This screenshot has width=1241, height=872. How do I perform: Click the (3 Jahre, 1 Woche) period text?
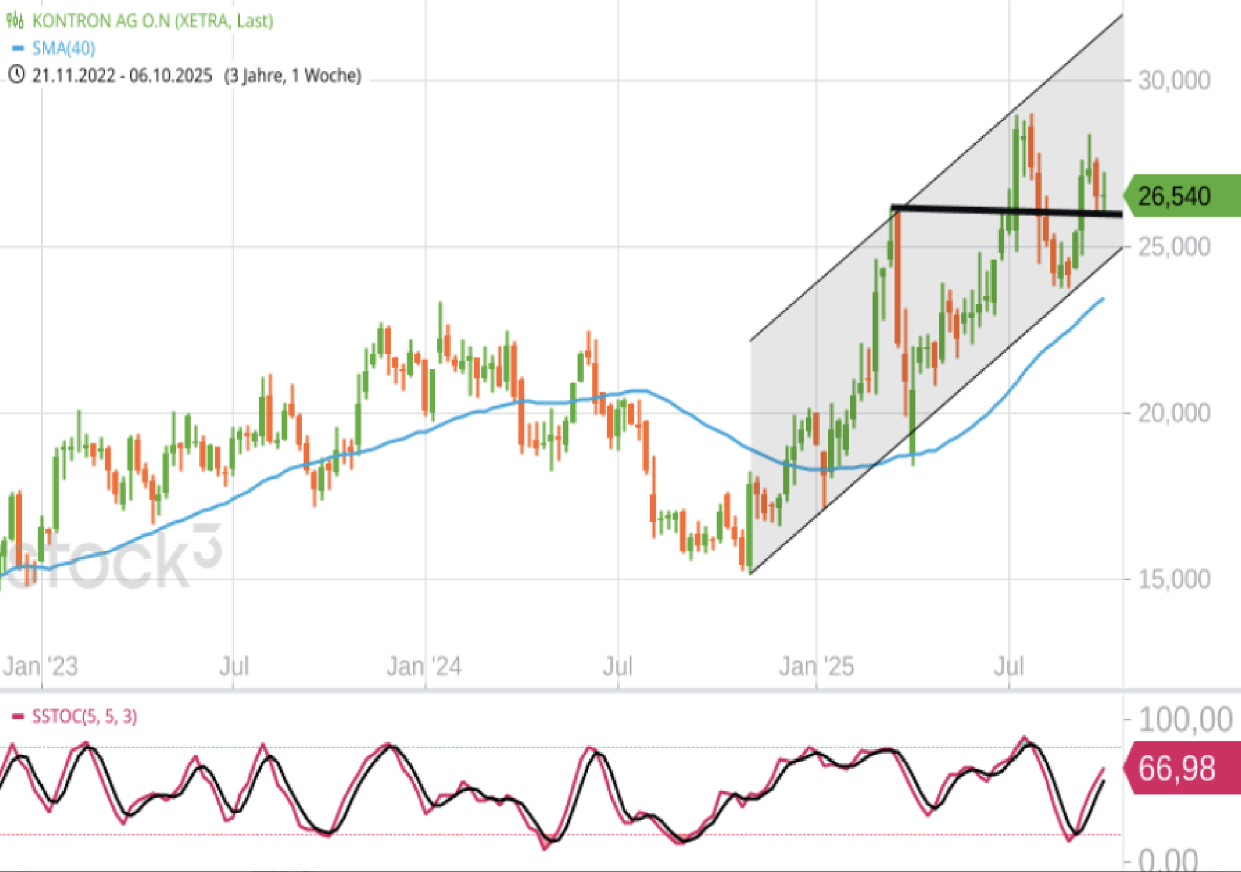click(293, 75)
